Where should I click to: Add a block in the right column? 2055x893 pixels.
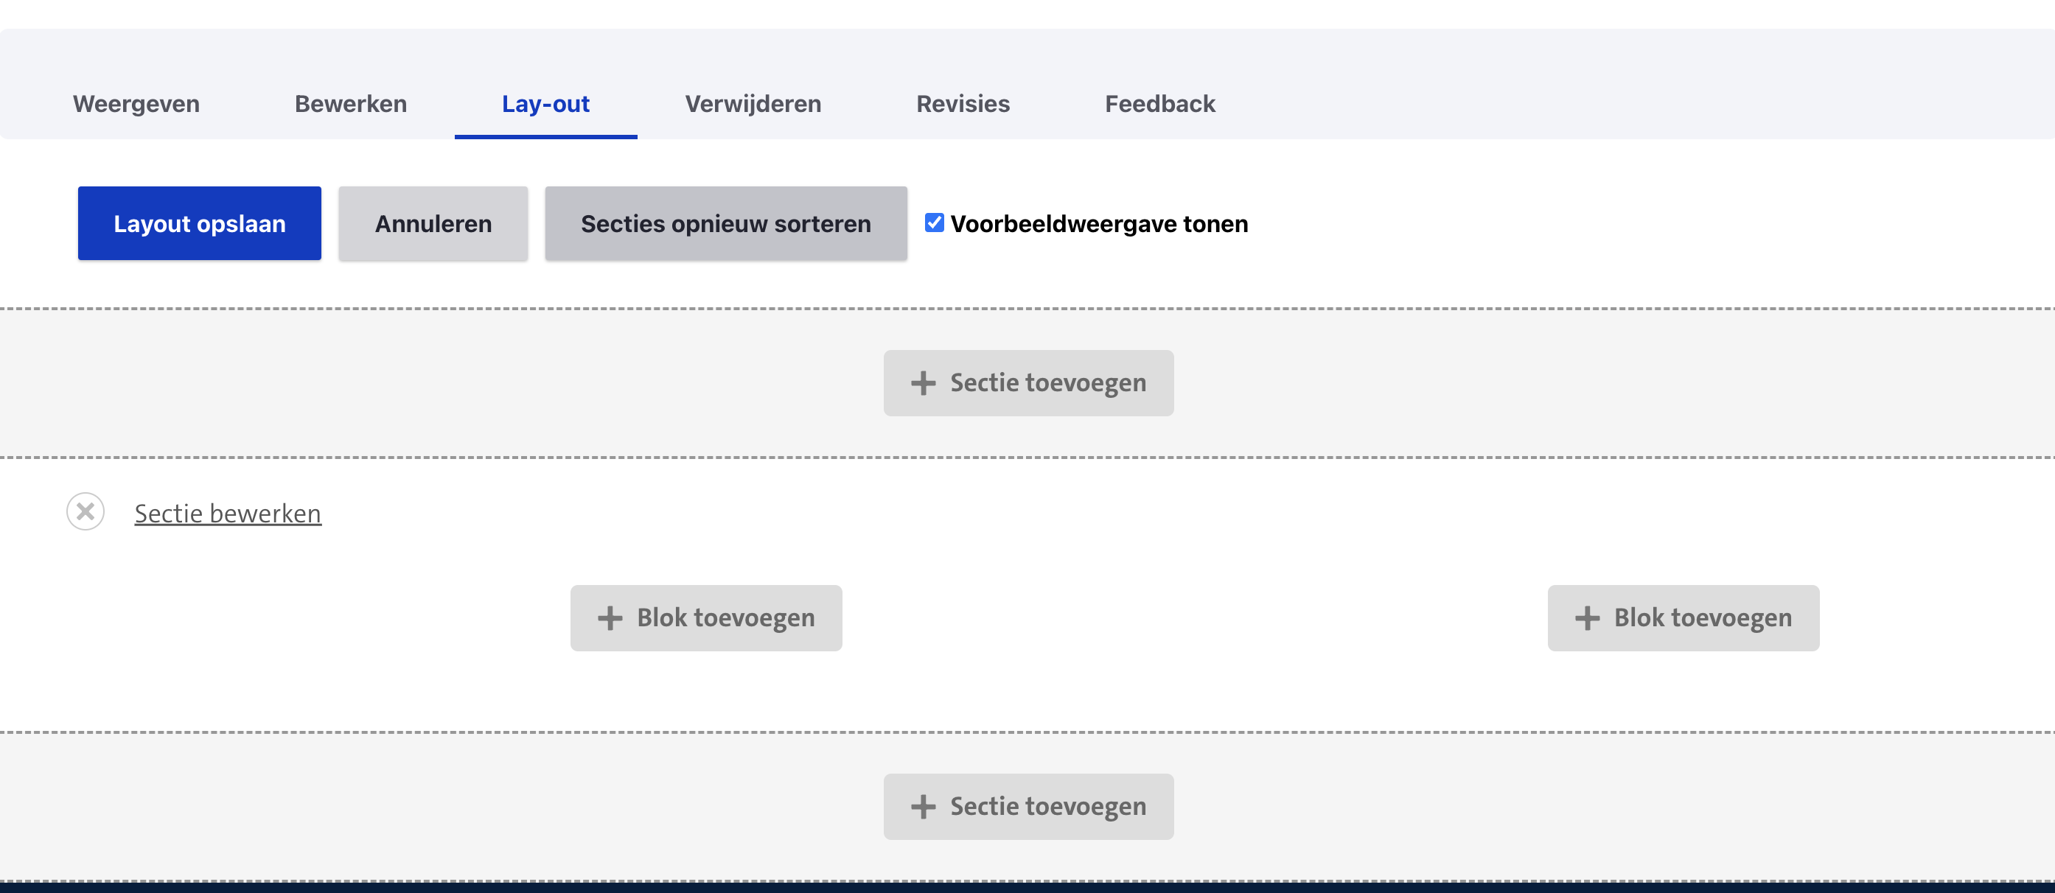(x=1684, y=618)
